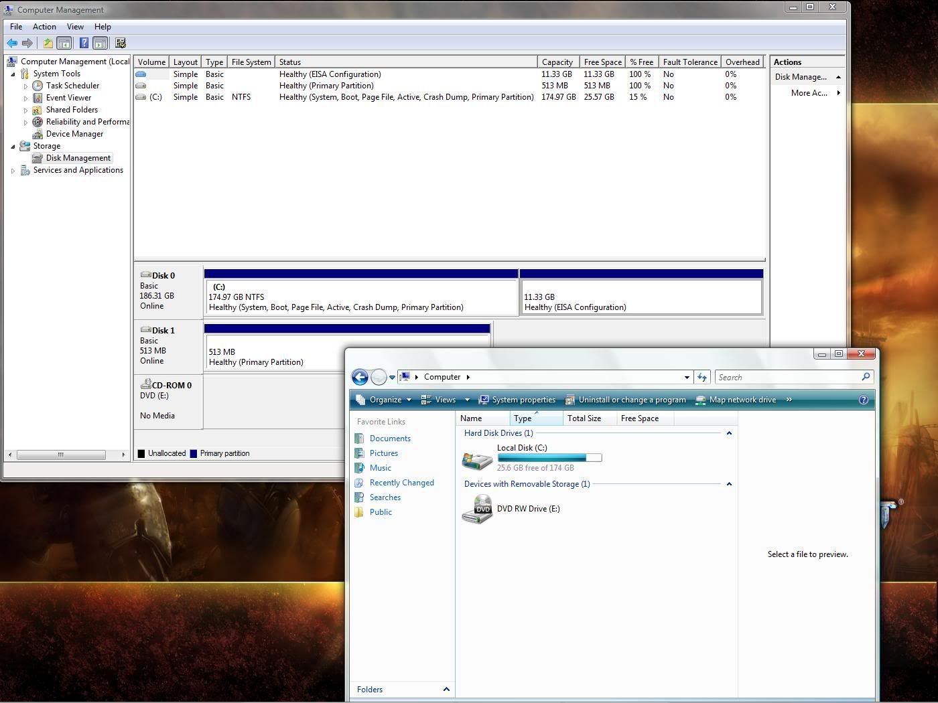Open the Organize dropdown in Explorer
938x703 pixels.
(x=383, y=400)
